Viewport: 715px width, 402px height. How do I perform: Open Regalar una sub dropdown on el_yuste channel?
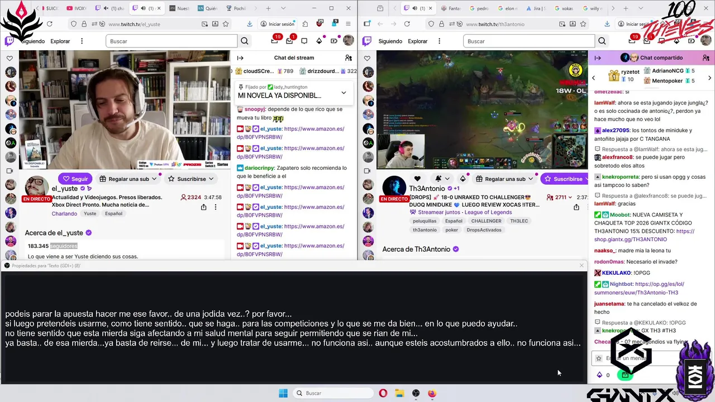128,179
